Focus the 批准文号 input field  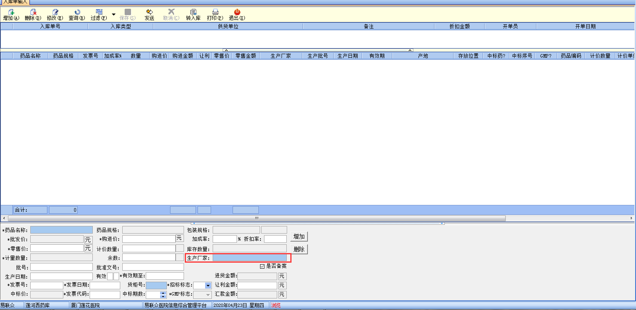(153, 267)
